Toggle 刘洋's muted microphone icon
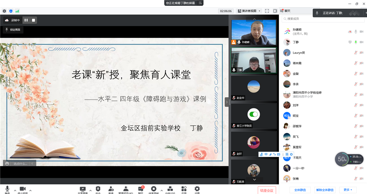The image size is (367, 194). click(356, 105)
